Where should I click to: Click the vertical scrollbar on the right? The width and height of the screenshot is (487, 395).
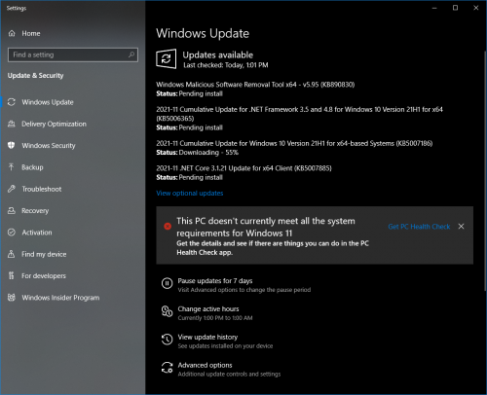point(485,170)
